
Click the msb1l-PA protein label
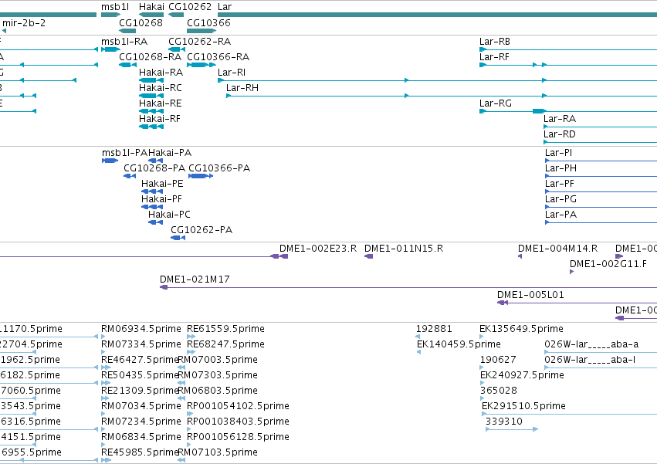point(124,153)
